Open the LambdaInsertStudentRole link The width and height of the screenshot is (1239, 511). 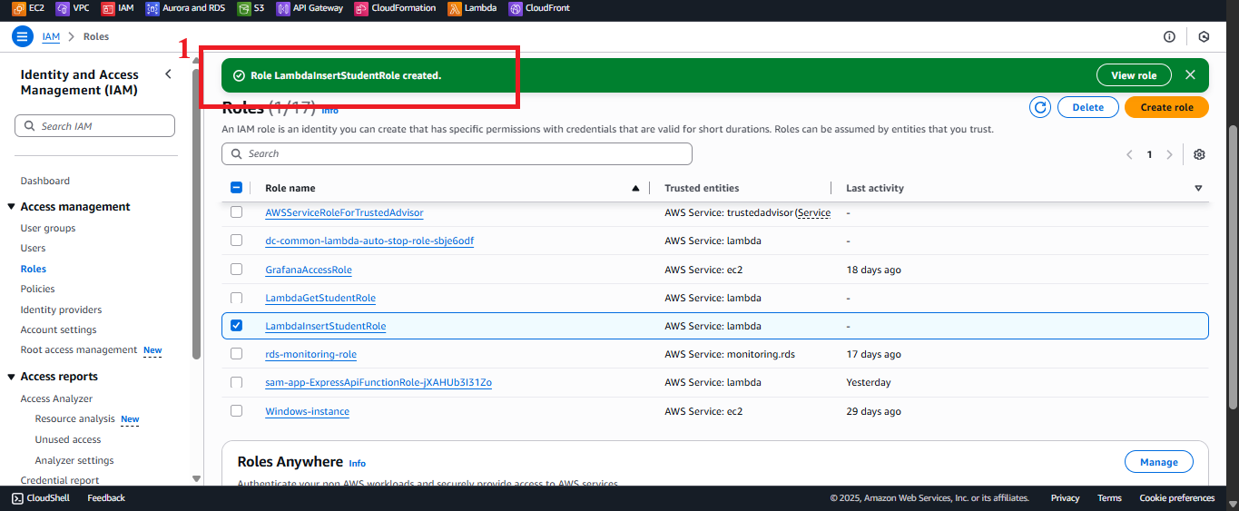point(326,326)
